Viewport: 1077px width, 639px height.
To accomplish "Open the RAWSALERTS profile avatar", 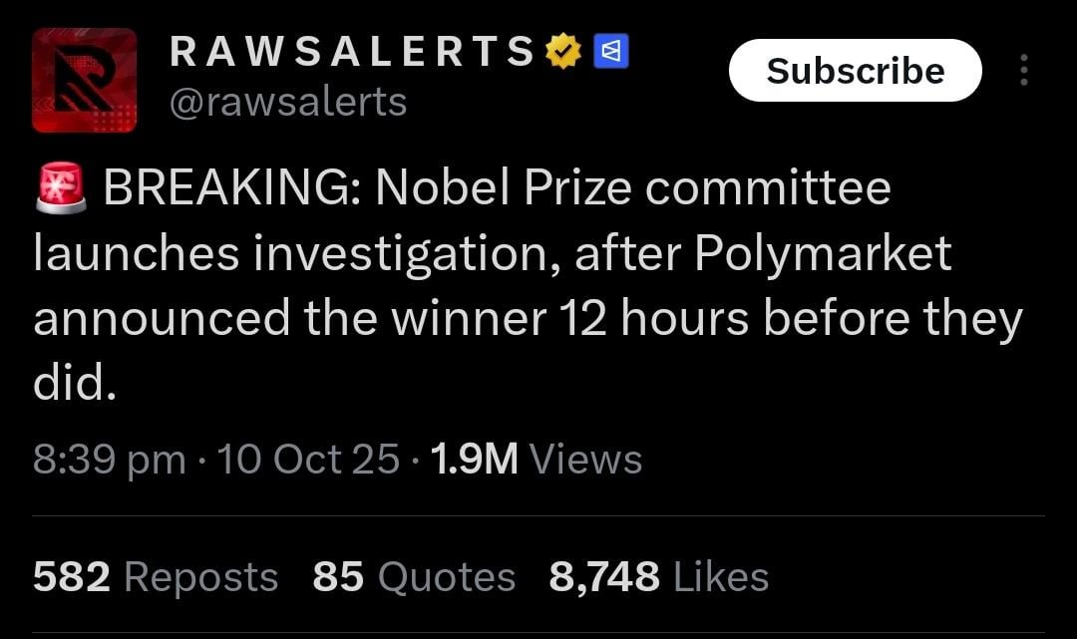I will click(x=84, y=81).
